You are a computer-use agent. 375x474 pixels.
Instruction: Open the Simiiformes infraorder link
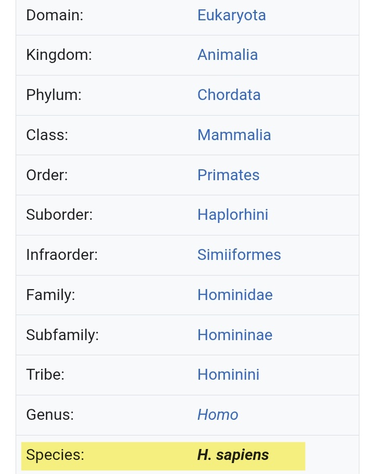[239, 255]
